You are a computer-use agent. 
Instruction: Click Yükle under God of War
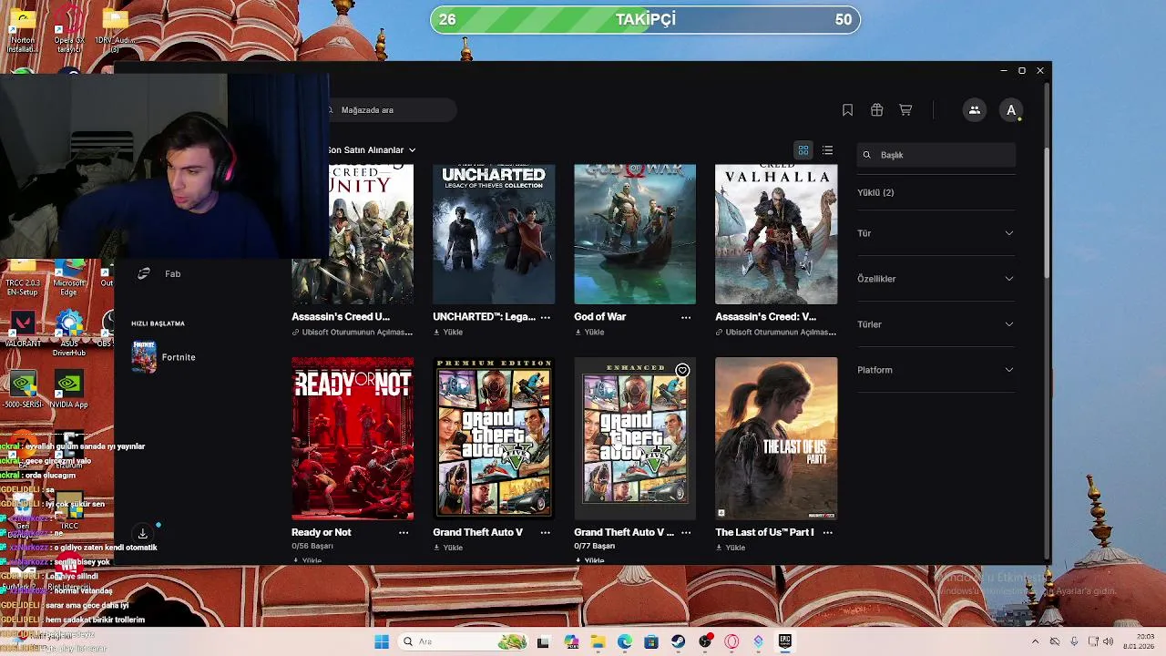[x=589, y=333]
